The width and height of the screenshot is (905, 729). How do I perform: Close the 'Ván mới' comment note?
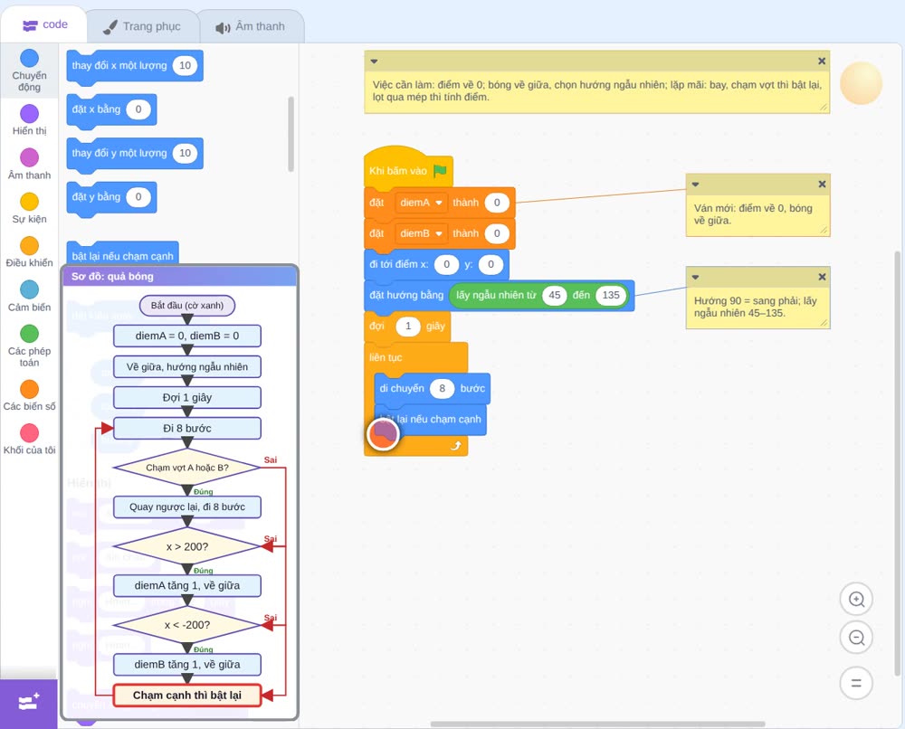[822, 184]
